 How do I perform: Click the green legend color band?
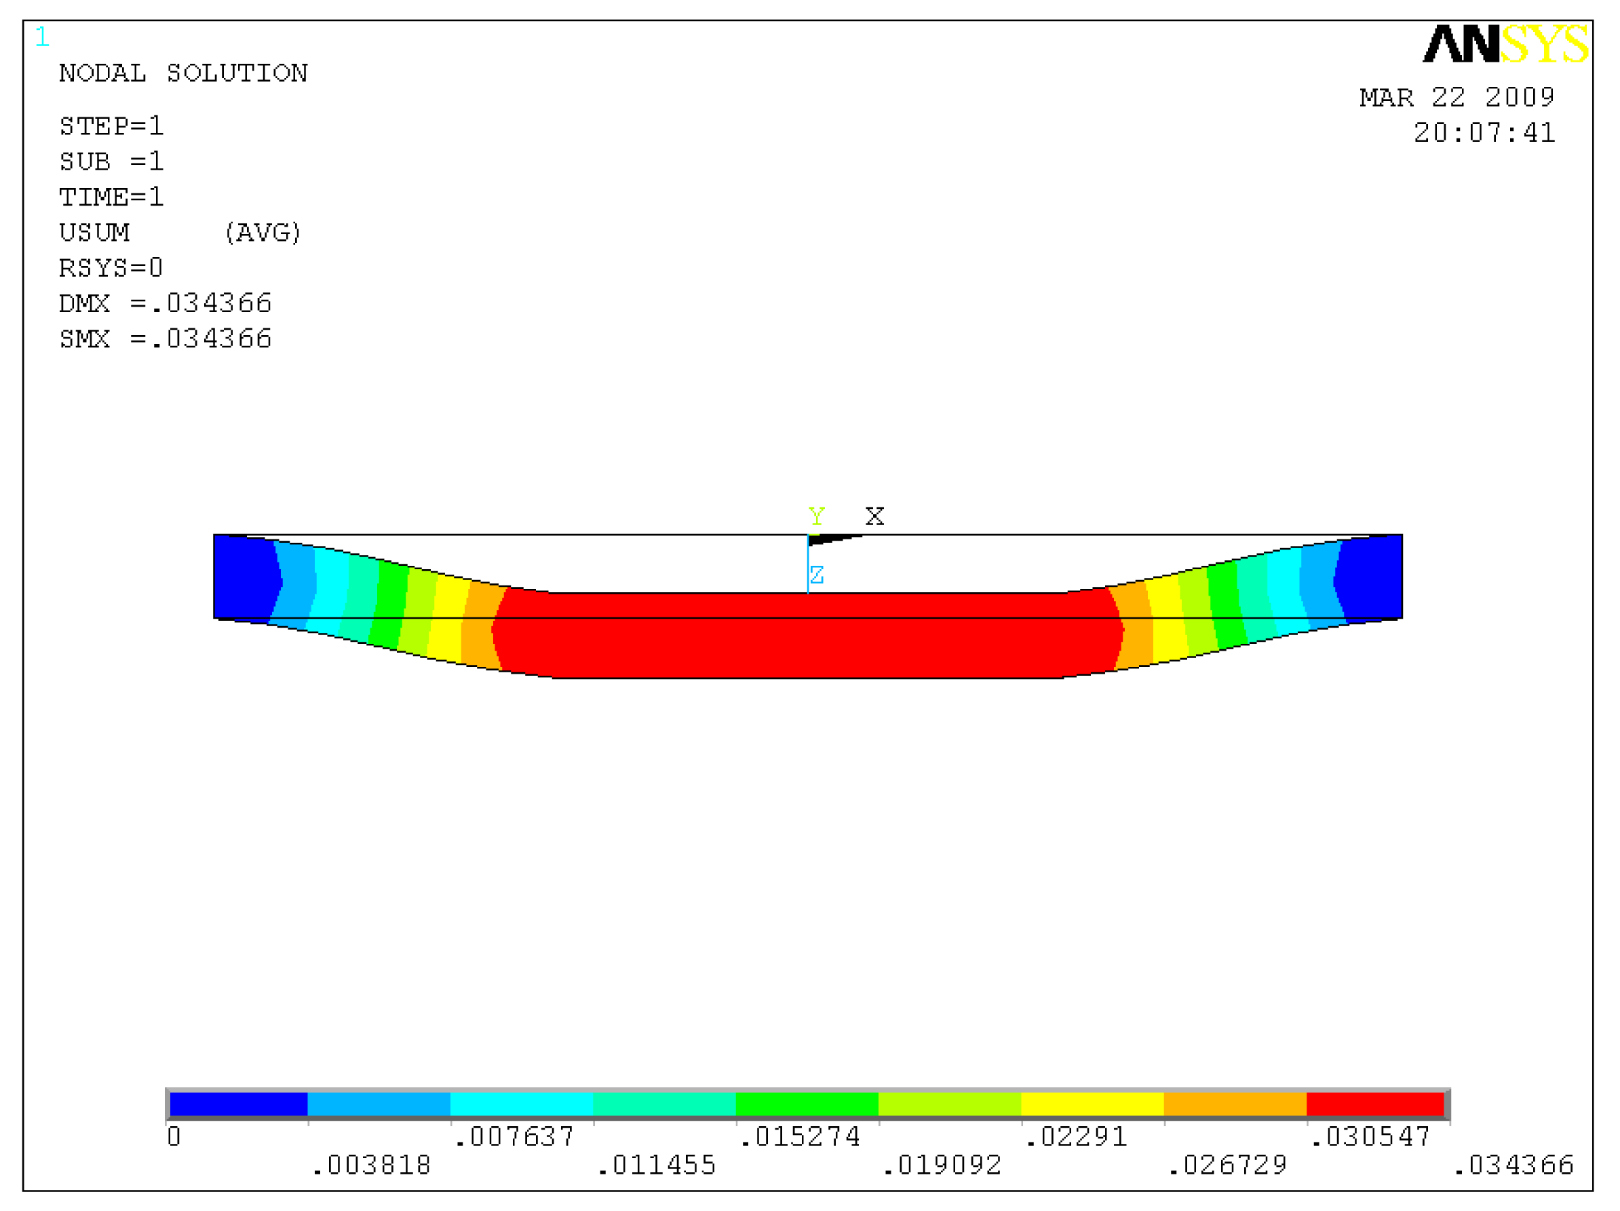point(807,1104)
